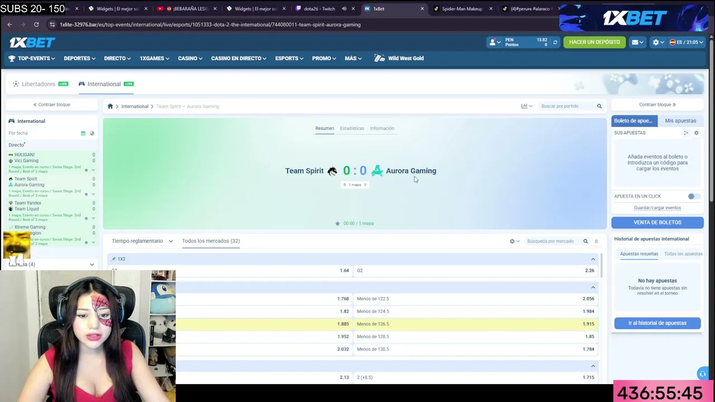Viewport: 715px width, 402px height.
Task: Open the Top-Events menu
Action: coord(31,58)
